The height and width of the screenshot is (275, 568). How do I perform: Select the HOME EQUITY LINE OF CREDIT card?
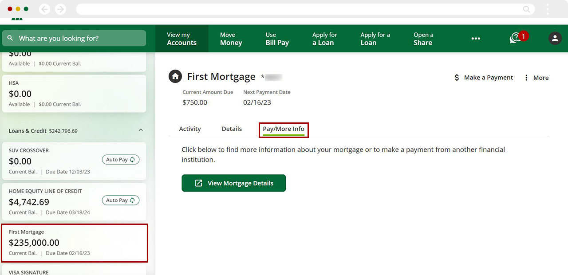coord(74,202)
